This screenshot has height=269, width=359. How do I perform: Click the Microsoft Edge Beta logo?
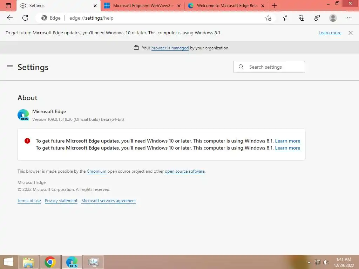click(23, 115)
